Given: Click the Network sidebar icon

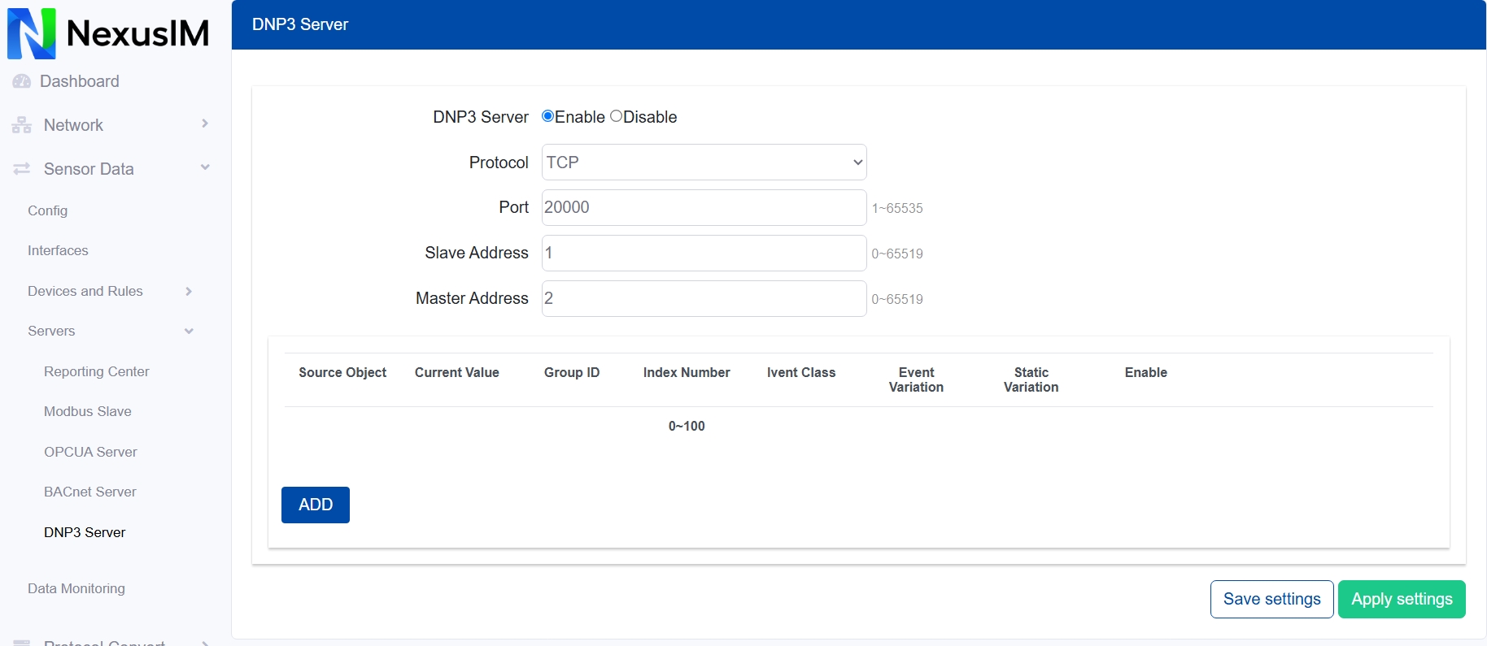Looking at the screenshot, I should (22, 125).
